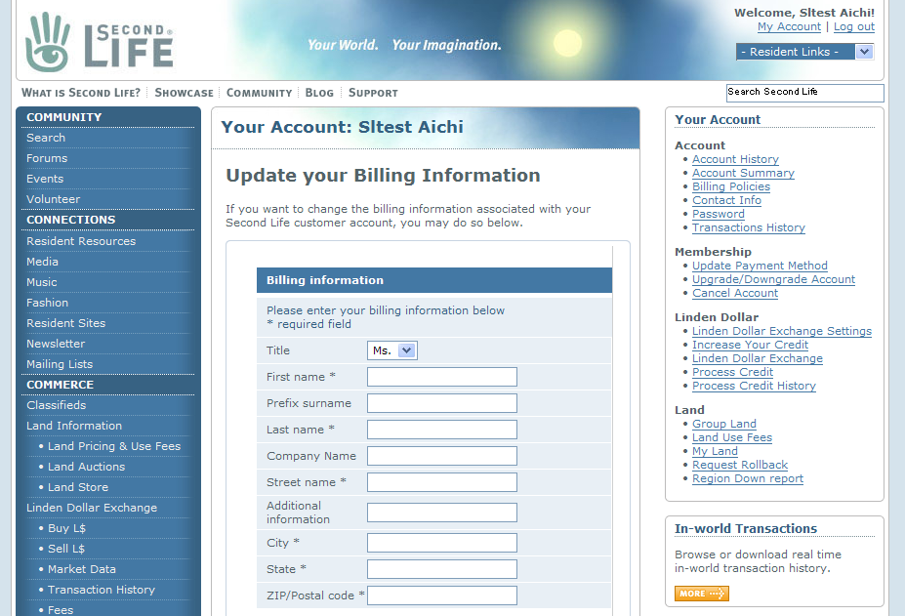
Task: Click the My Account link
Action: (789, 26)
